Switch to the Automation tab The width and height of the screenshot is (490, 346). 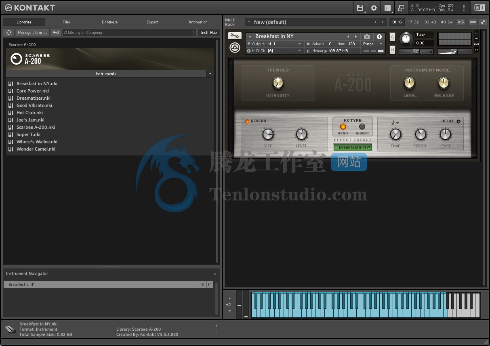click(198, 22)
